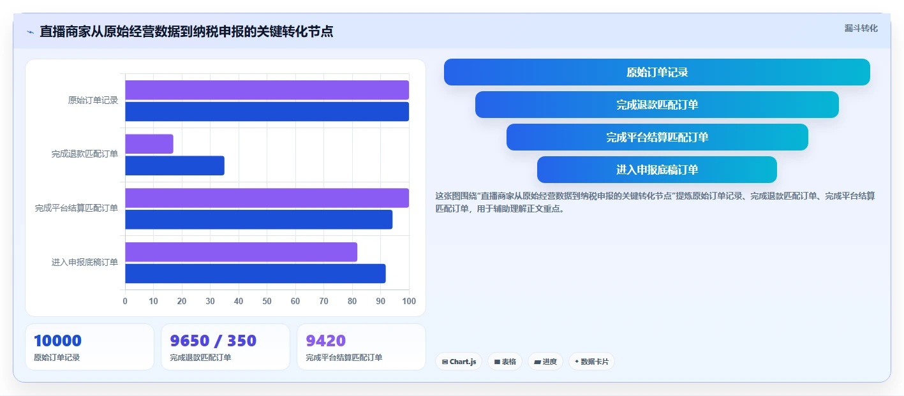Image resolution: width=904 pixels, height=396 pixels.
Task: Click the blue bar for 完成平台结算匹配订单
Action: pos(258,219)
